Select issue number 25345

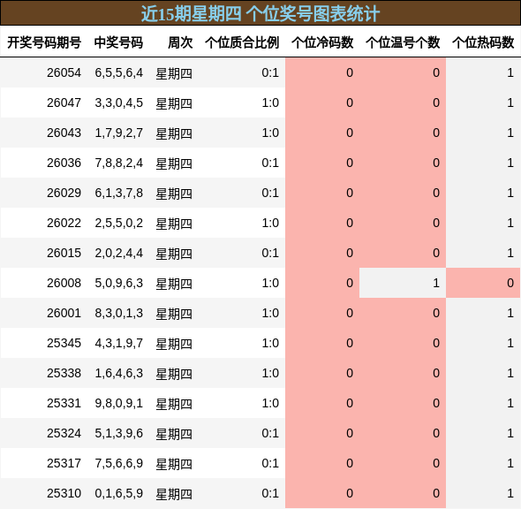point(64,343)
